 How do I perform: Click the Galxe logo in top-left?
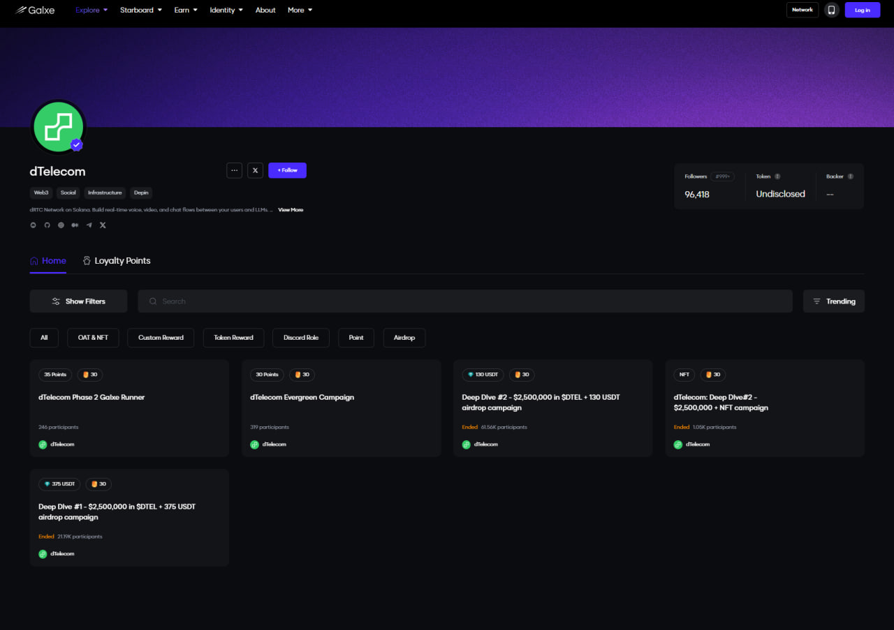click(x=35, y=10)
